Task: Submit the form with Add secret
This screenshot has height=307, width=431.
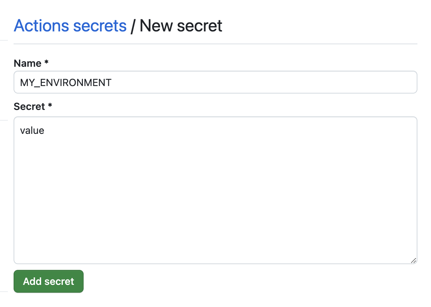Action: [x=49, y=281]
